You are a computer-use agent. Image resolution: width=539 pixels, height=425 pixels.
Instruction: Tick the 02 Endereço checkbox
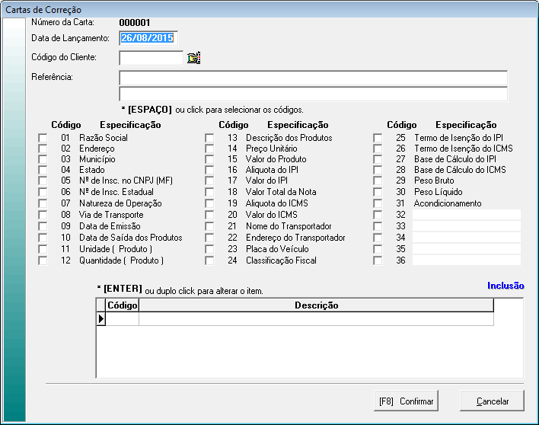(x=43, y=149)
